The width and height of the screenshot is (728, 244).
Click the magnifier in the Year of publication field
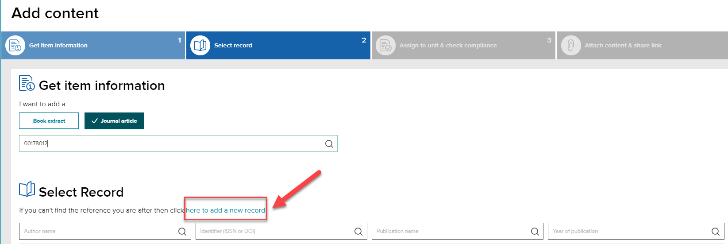click(x=715, y=231)
